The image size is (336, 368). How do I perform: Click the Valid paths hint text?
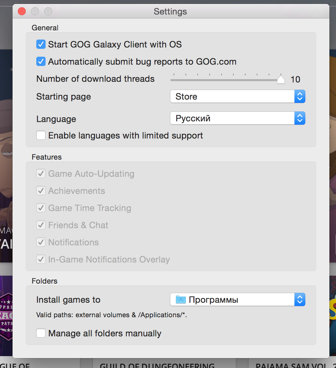(112, 315)
